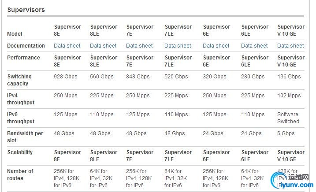Click the Supervisors section heading
316x192 pixels.
tap(26, 10)
